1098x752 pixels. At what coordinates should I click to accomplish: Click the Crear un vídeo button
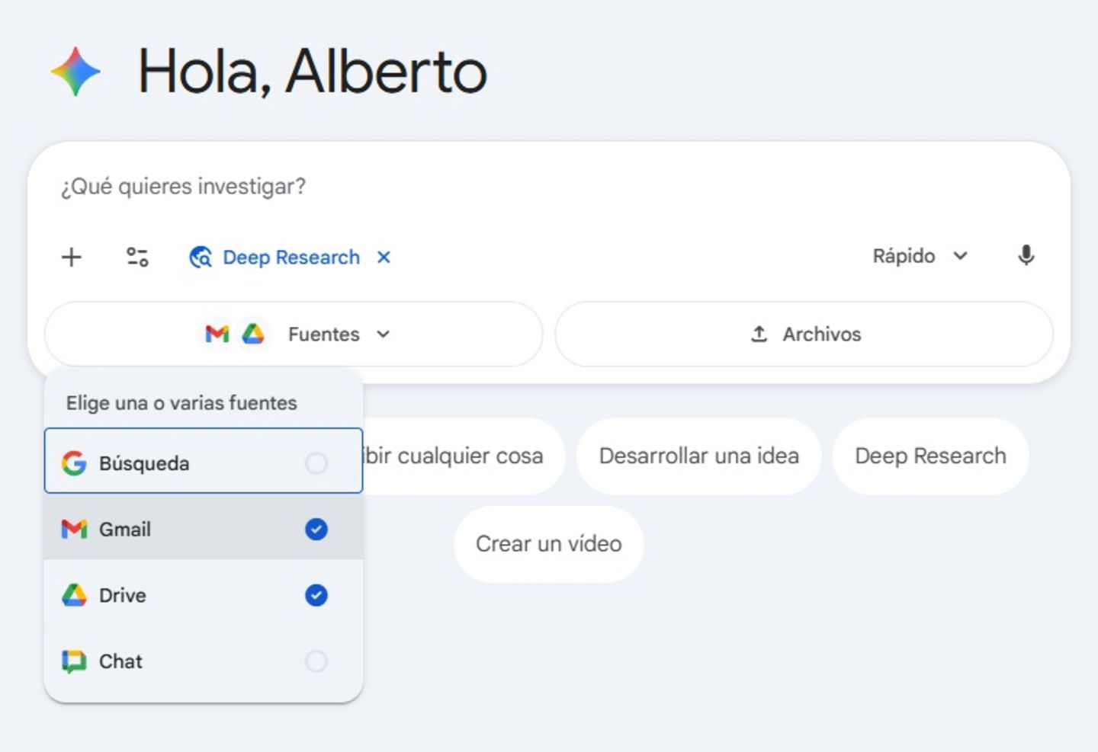tap(547, 544)
